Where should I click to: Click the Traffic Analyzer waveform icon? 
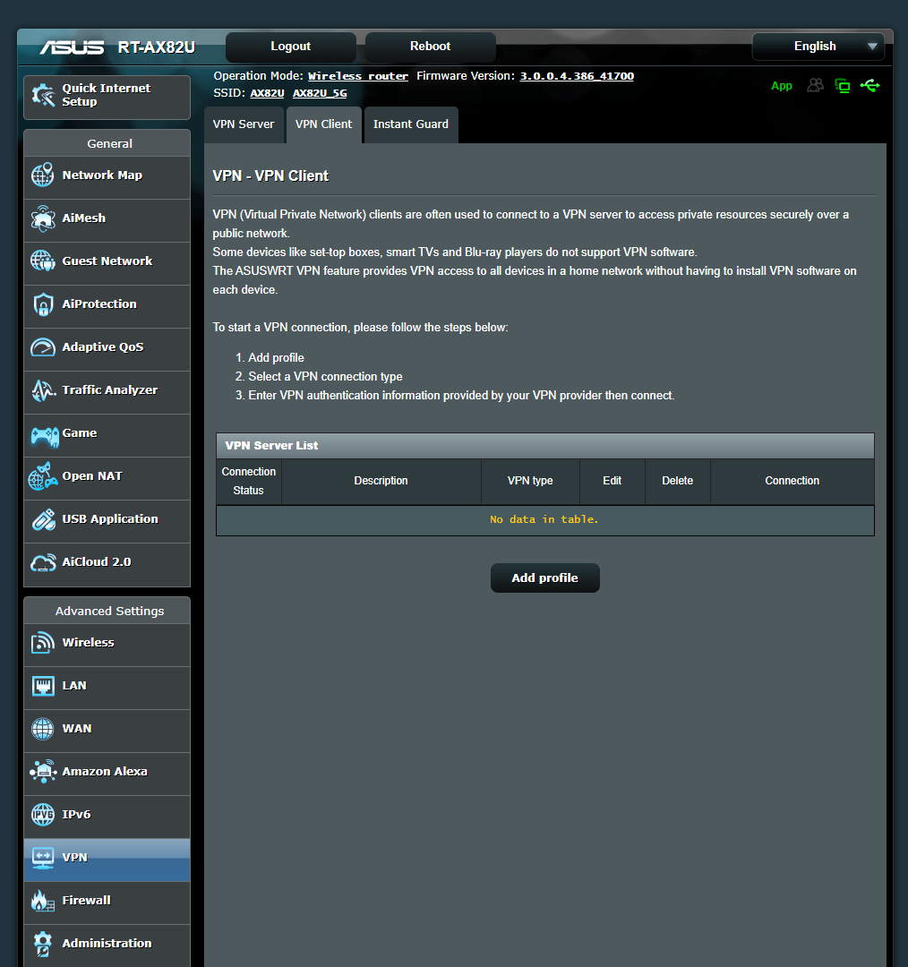[x=43, y=390]
